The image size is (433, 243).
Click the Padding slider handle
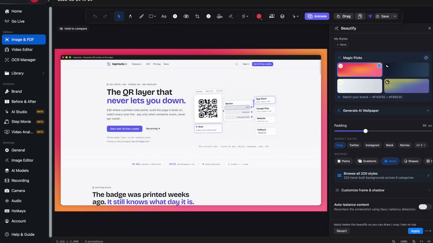coord(365,131)
